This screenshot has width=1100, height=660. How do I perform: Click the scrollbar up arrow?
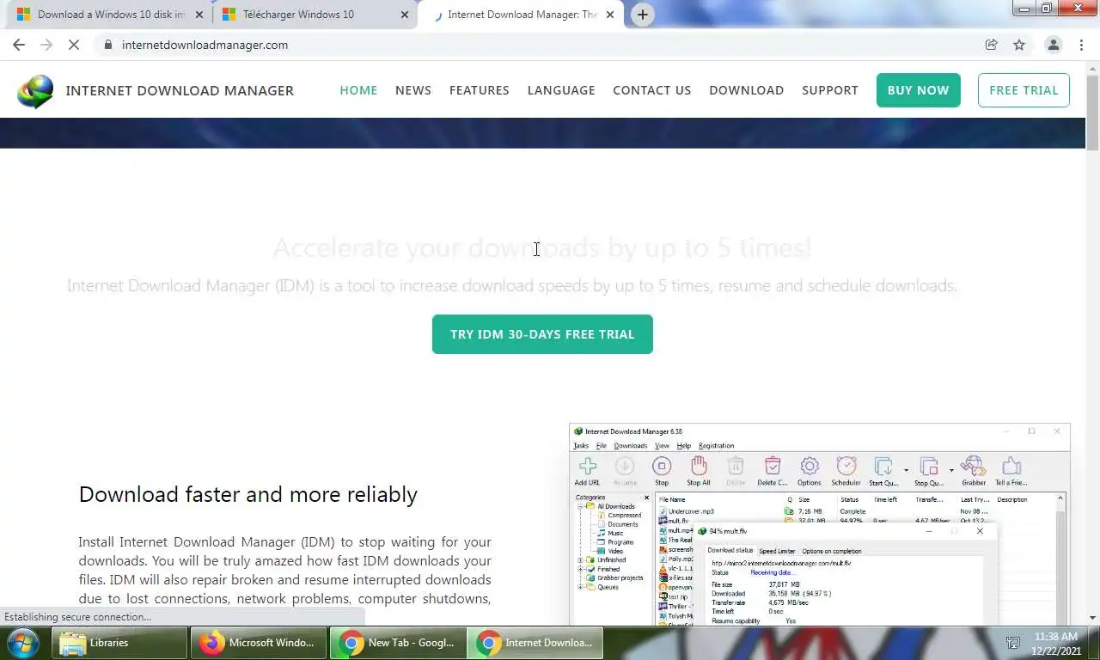1092,66
